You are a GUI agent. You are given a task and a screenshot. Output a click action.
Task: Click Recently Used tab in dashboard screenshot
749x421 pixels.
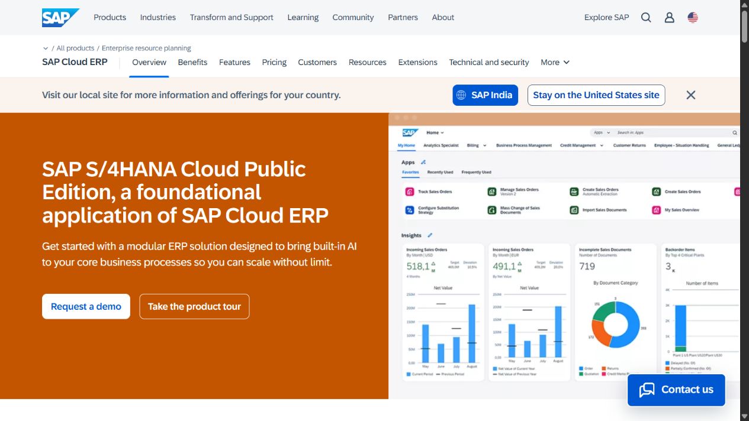(440, 172)
